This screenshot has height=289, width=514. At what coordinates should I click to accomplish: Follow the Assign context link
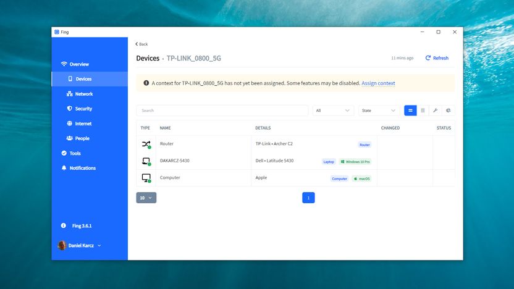click(378, 83)
